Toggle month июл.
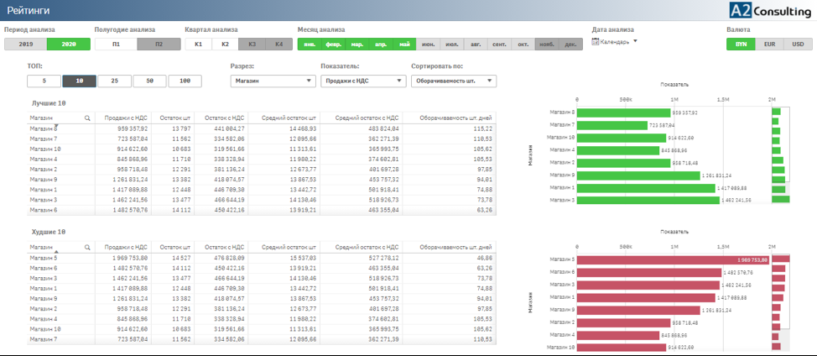 (x=452, y=44)
